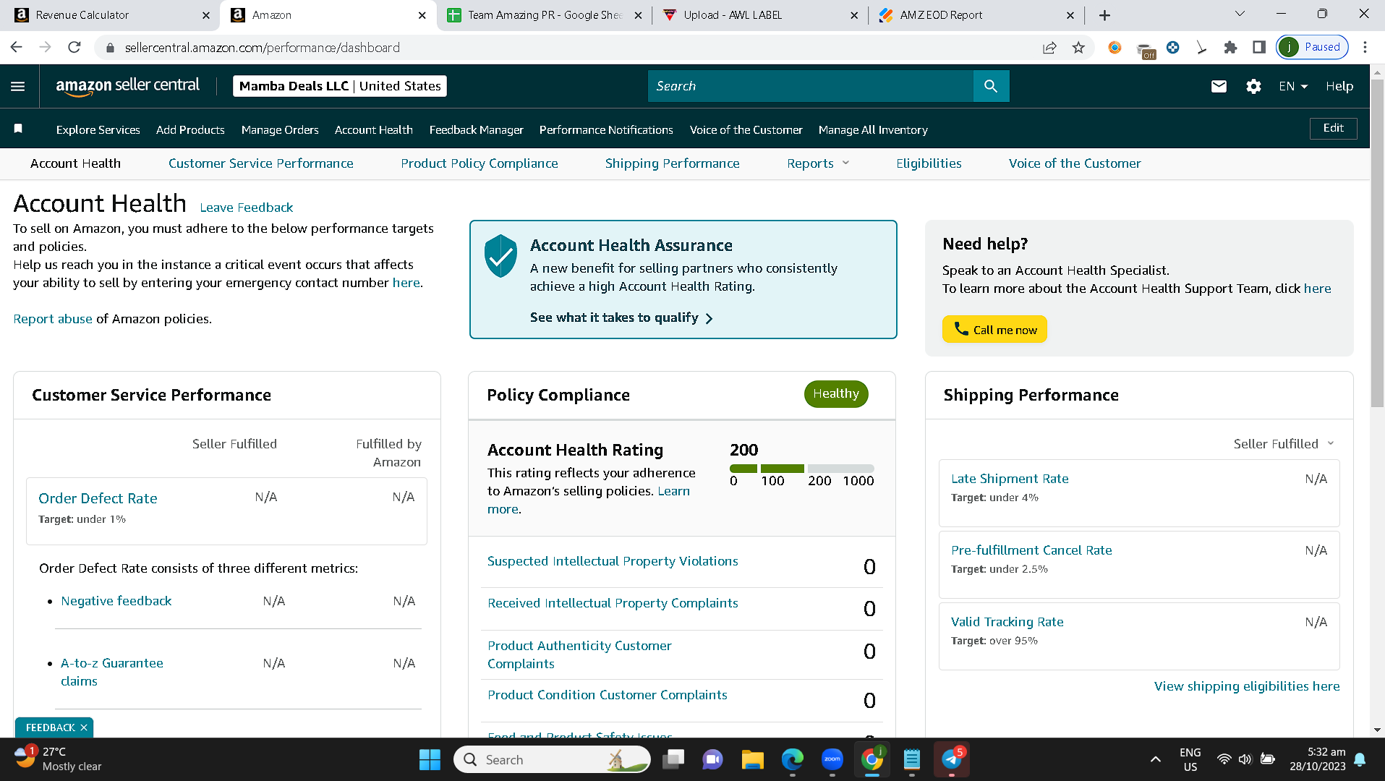Open Chrome's three-dot menu

click(1365, 47)
